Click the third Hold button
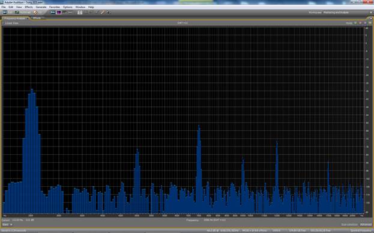374x233 pixels. 365,23
